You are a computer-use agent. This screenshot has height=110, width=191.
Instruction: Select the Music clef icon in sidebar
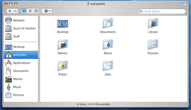click(x=9, y=87)
